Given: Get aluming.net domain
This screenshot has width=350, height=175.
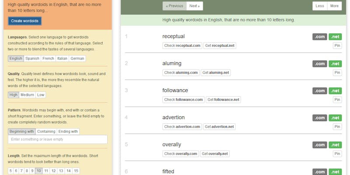Looking at the screenshot, I should click(216, 73).
